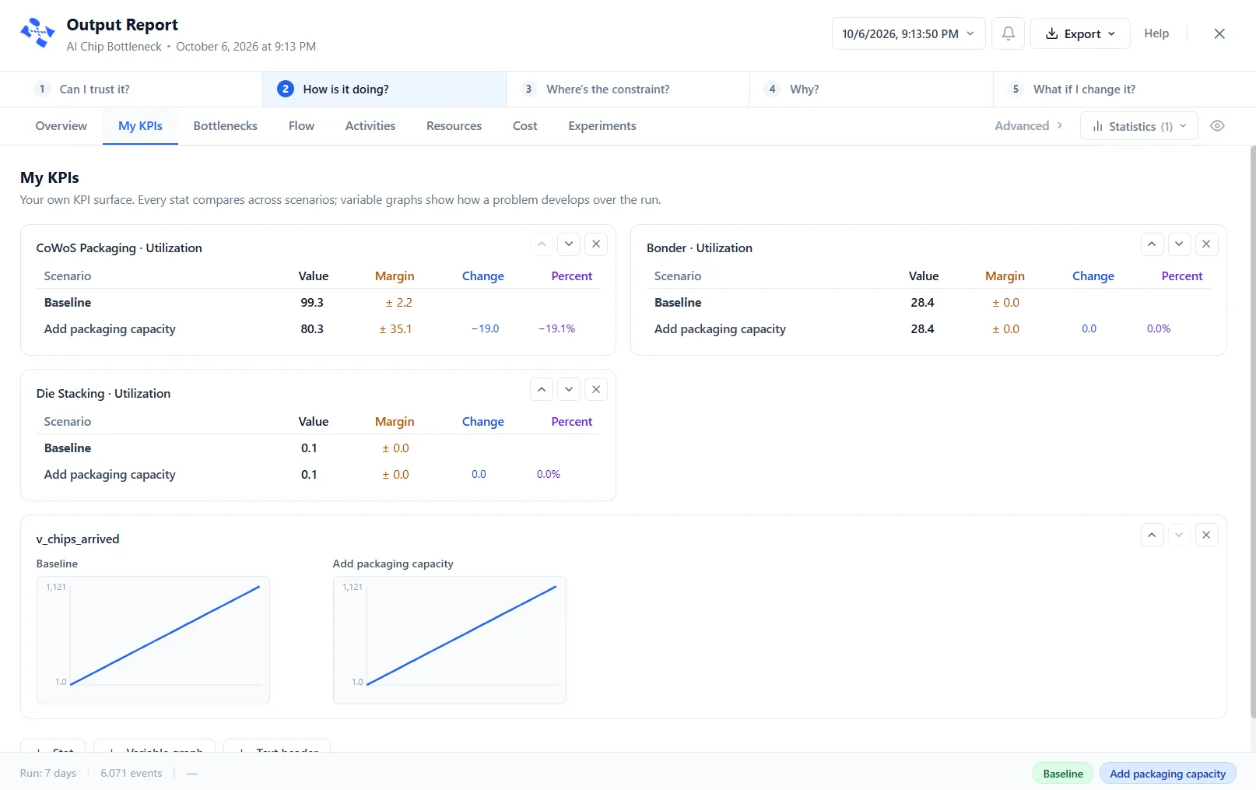
Task: Click the CoWoS Baseline value 99.3
Action: (312, 303)
